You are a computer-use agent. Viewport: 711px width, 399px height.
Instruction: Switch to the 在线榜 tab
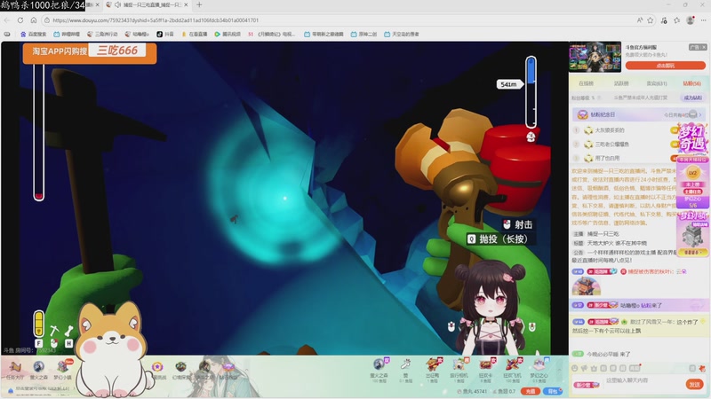click(x=586, y=83)
